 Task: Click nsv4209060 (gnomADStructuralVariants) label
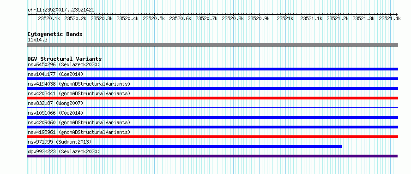[x=79, y=122]
